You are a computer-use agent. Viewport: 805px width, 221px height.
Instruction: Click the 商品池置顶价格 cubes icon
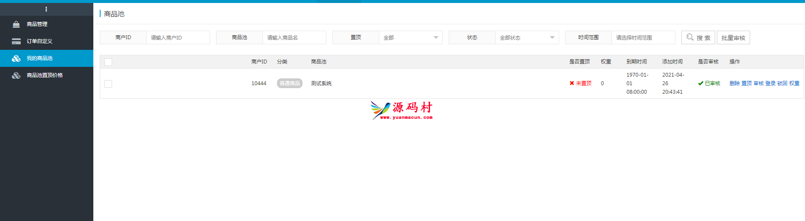[x=16, y=75]
